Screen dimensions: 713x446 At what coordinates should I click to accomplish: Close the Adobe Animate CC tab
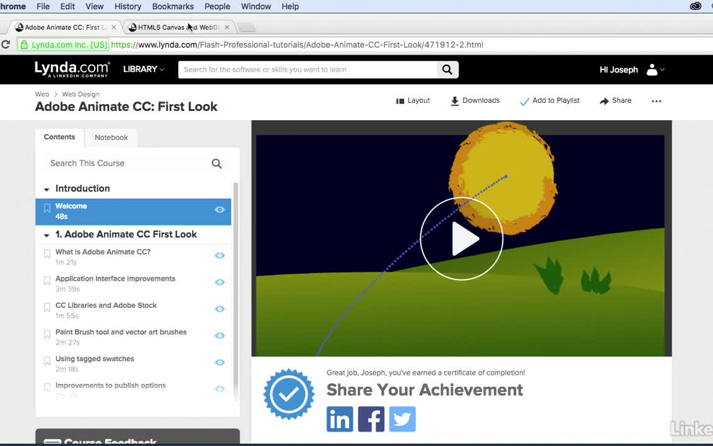114,27
